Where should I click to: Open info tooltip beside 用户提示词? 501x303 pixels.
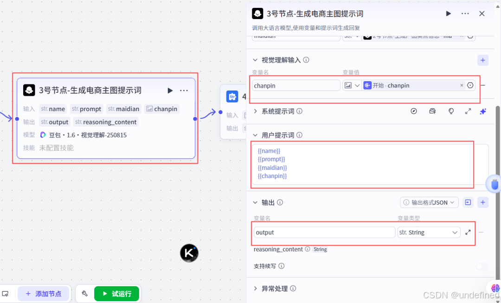click(x=299, y=135)
